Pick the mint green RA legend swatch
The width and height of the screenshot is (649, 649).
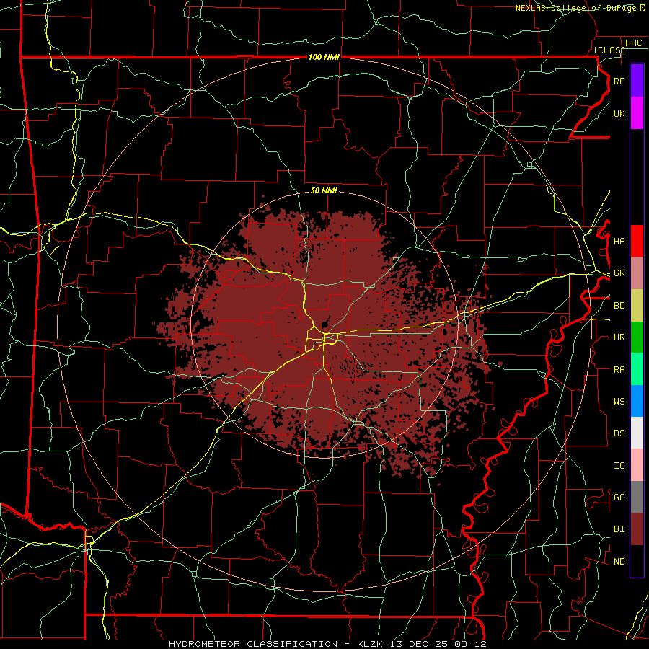click(x=637, y=369)
